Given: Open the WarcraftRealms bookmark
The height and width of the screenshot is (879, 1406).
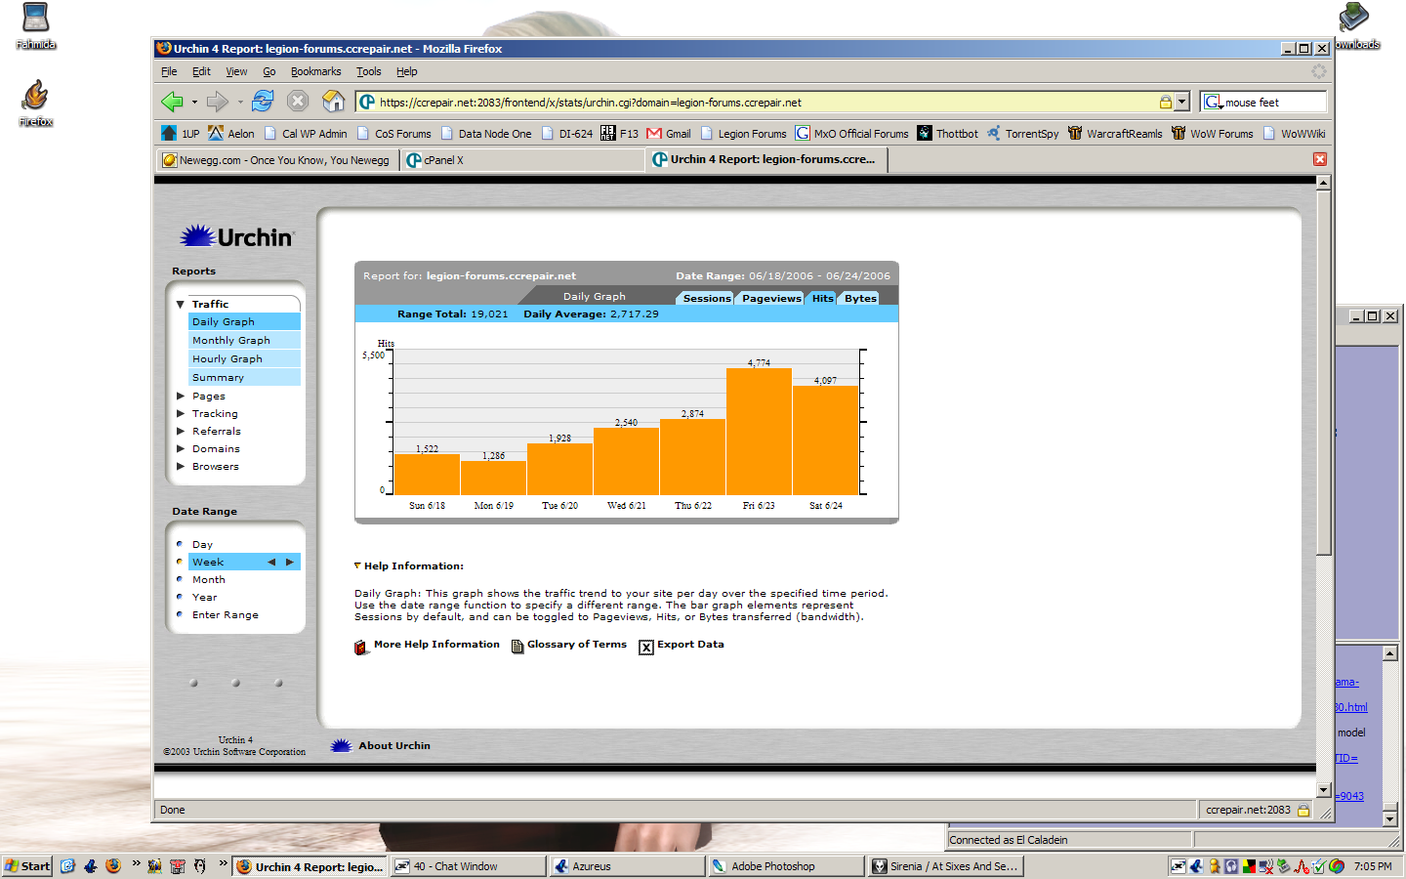Looking at the screenshot, I should (1115, 134).
